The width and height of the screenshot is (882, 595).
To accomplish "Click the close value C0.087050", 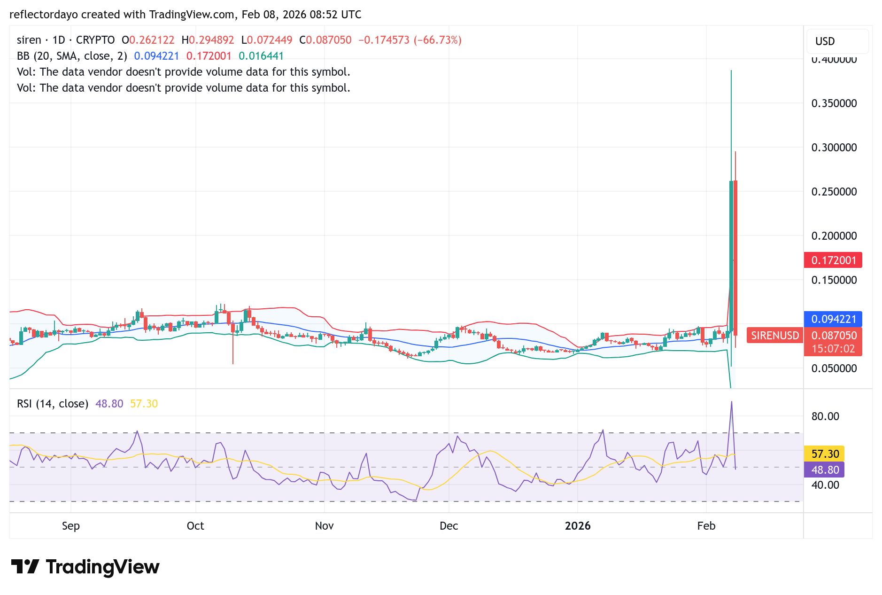I will click(x=325, y=40).
